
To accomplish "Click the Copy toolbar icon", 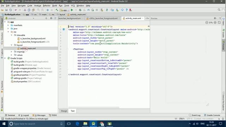I will tap(29, 10).
